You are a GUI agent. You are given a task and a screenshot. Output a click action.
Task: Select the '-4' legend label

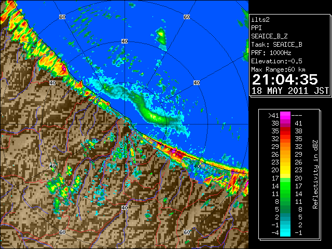[x=275, y=233]
